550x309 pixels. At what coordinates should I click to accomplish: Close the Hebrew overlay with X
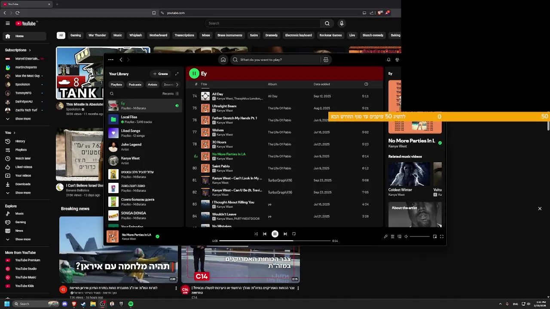pos(540,209)
